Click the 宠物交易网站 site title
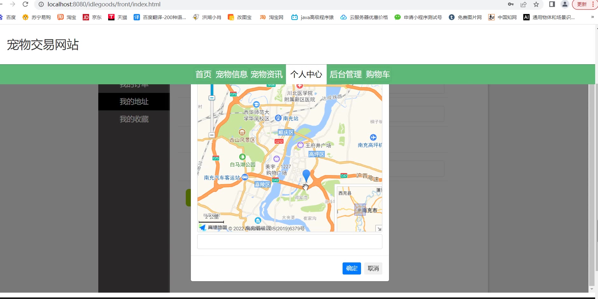This screenshot has width=598, height=299. point(43,45)
